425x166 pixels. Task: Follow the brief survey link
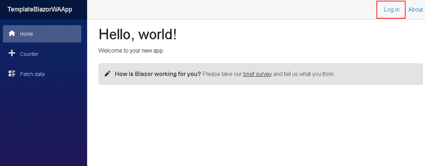[x=257, y=74]
